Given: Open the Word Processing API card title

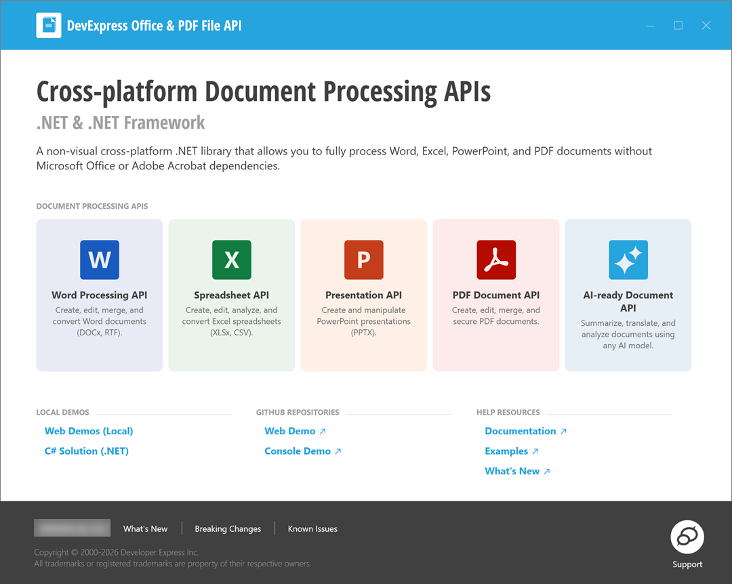Looking at the screenshot, I should coord(100,295).
